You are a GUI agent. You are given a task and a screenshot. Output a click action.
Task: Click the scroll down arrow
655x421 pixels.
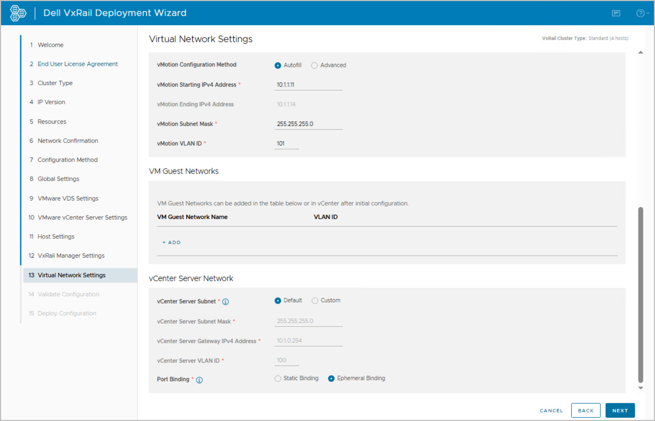coord(640,388)
